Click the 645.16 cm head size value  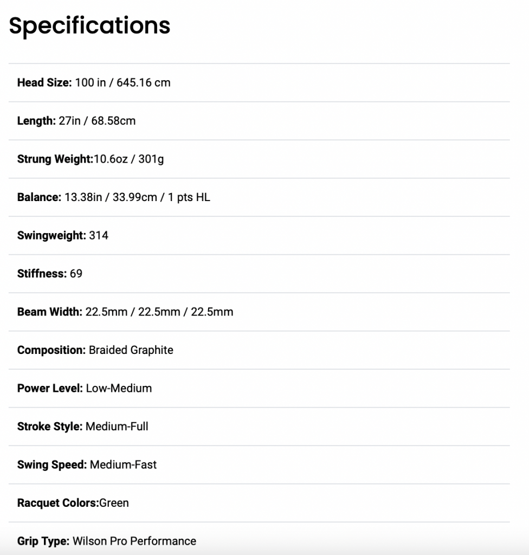pos(144,83)
